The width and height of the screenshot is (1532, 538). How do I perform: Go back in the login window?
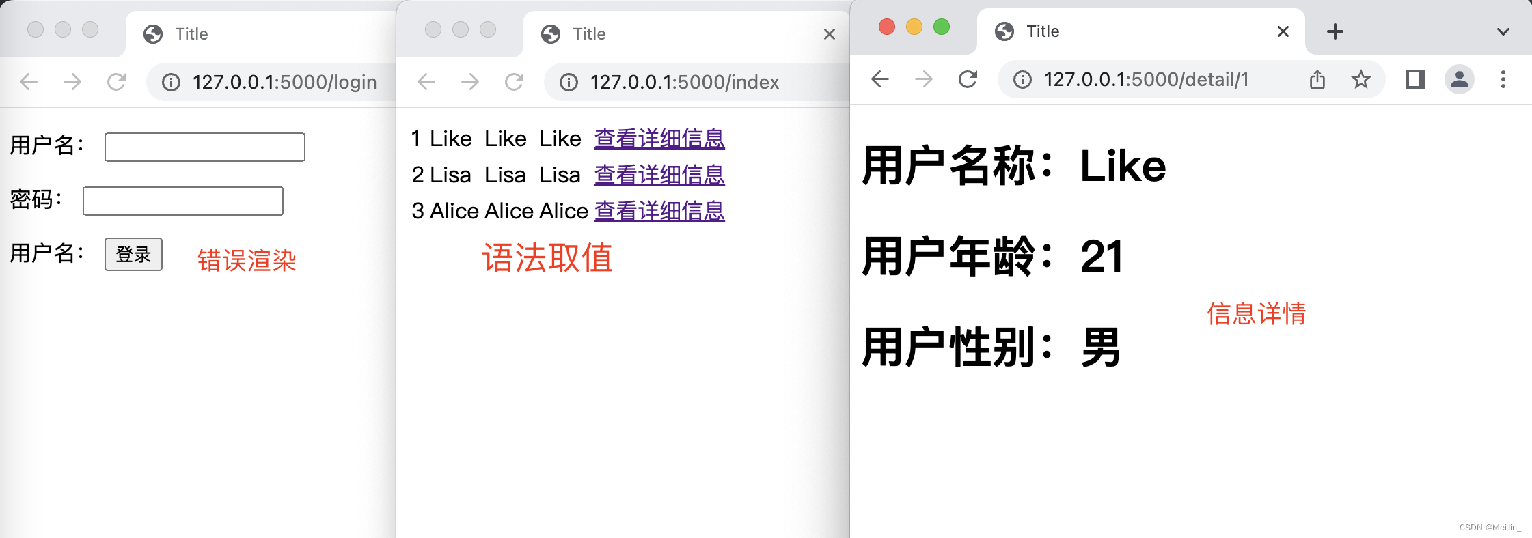(x=29, y=82)
